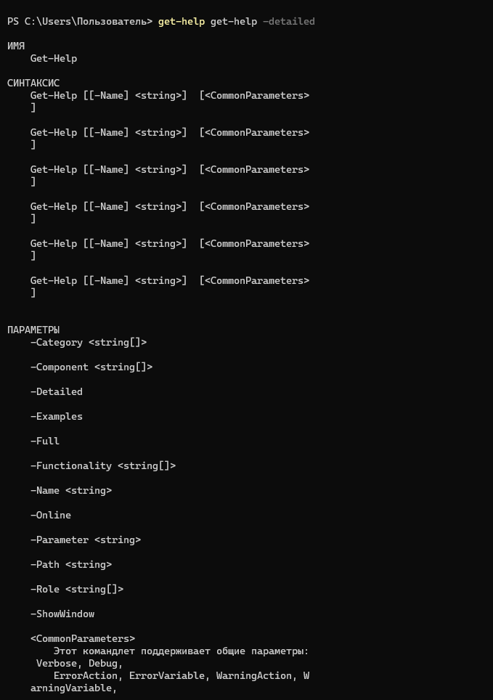Click the ПАРАМЕТРЫ section heading
This screenshot has width=493, height=700.
click(x=33, y=330)
